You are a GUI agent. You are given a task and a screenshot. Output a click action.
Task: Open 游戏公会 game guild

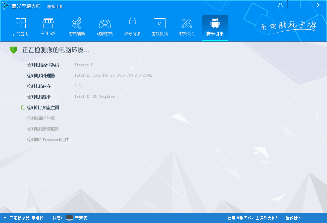(x=187, y=27)
